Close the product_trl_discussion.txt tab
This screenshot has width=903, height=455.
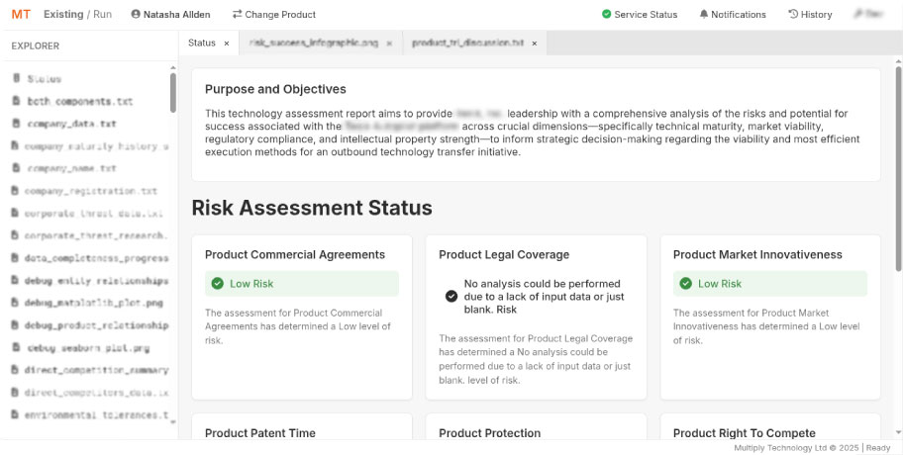coord(534,44)
